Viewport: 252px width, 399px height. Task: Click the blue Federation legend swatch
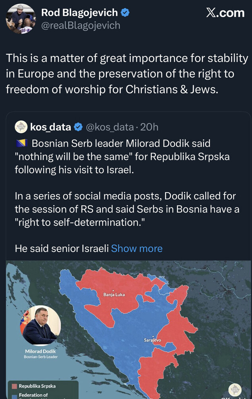tap(14, 395)
